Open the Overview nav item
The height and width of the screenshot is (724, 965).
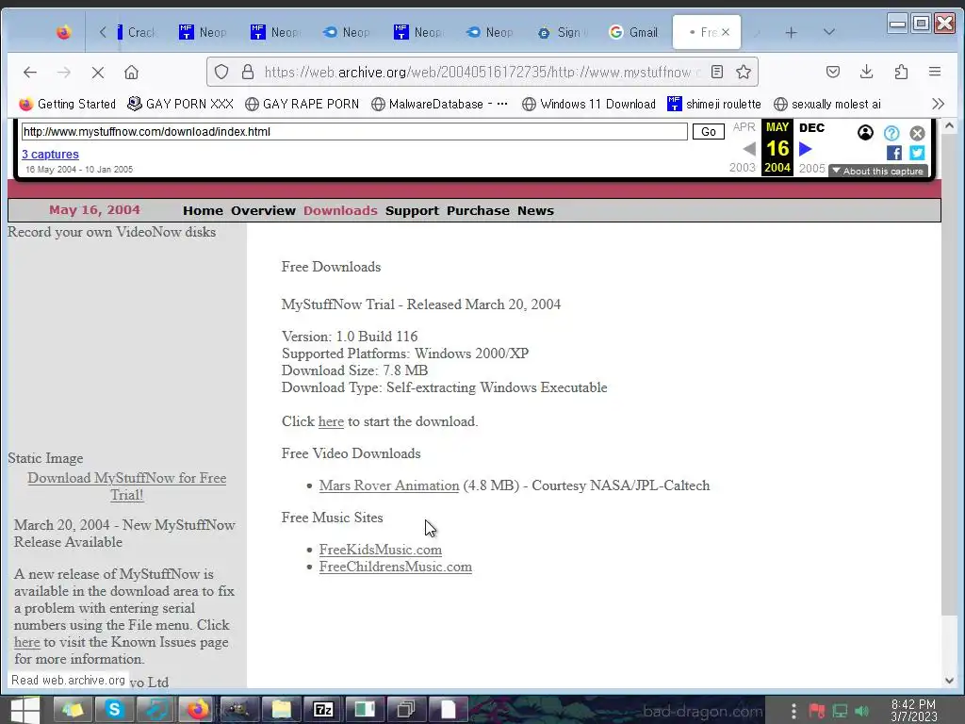click(x=264, y=210)
